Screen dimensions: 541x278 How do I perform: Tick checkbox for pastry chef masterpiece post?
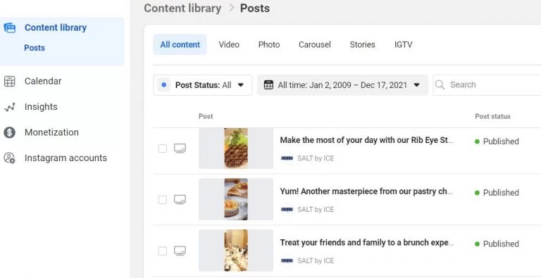163,200
